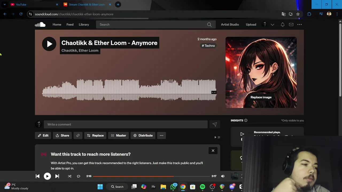Open the Chrome profile avatar
Viewport: 342px width, 192px height.
[x=329, y=14]
